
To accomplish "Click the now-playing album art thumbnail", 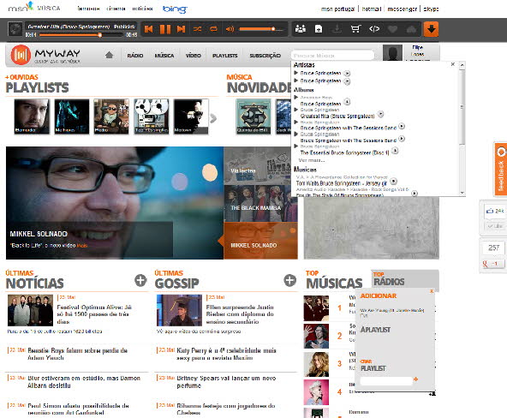I will pyautogui.click(x=15, y=29).
